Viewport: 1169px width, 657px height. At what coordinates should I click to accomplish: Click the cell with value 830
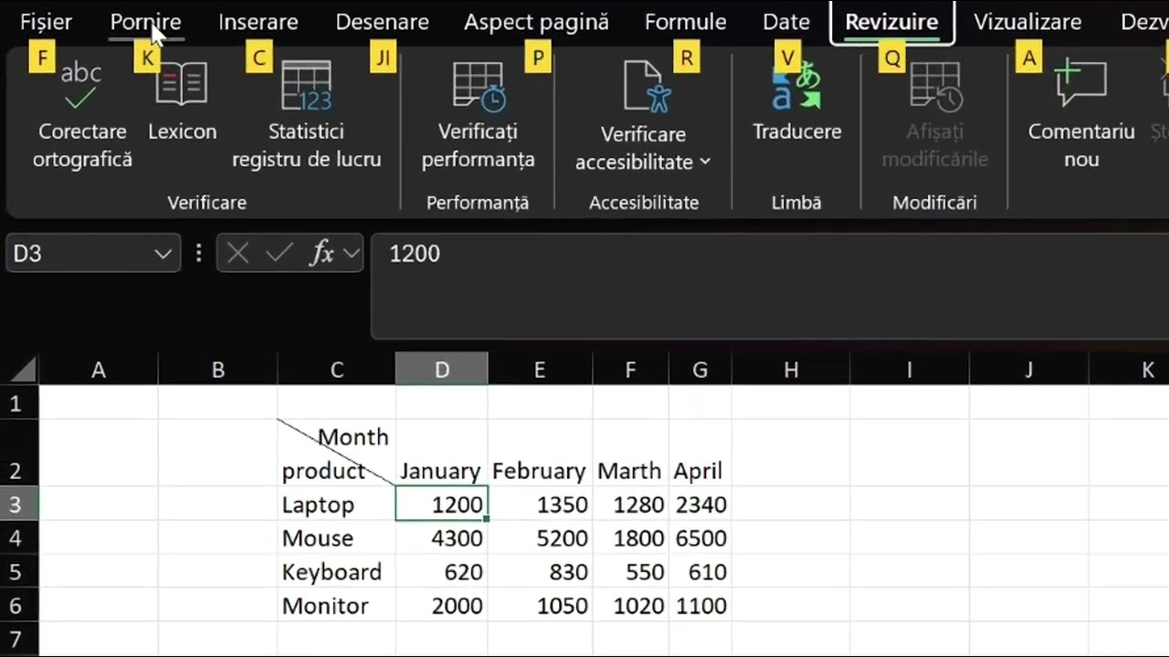tap(540, 572)
